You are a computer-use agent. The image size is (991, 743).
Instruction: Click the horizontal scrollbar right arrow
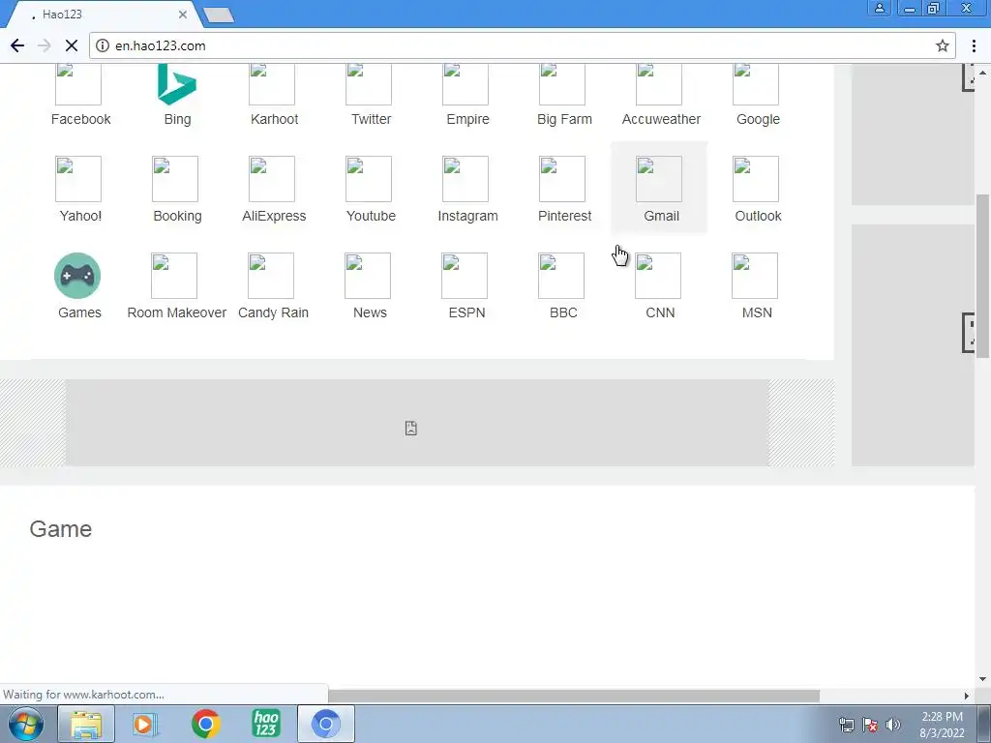point(967,696)
